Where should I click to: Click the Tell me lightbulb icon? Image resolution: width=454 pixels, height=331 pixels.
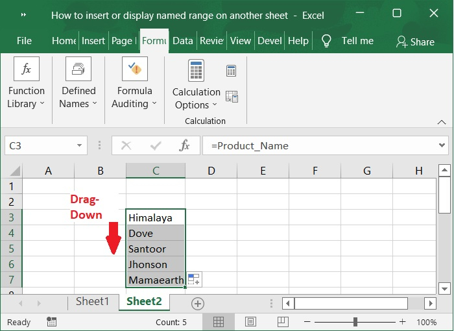click(326, 41)
